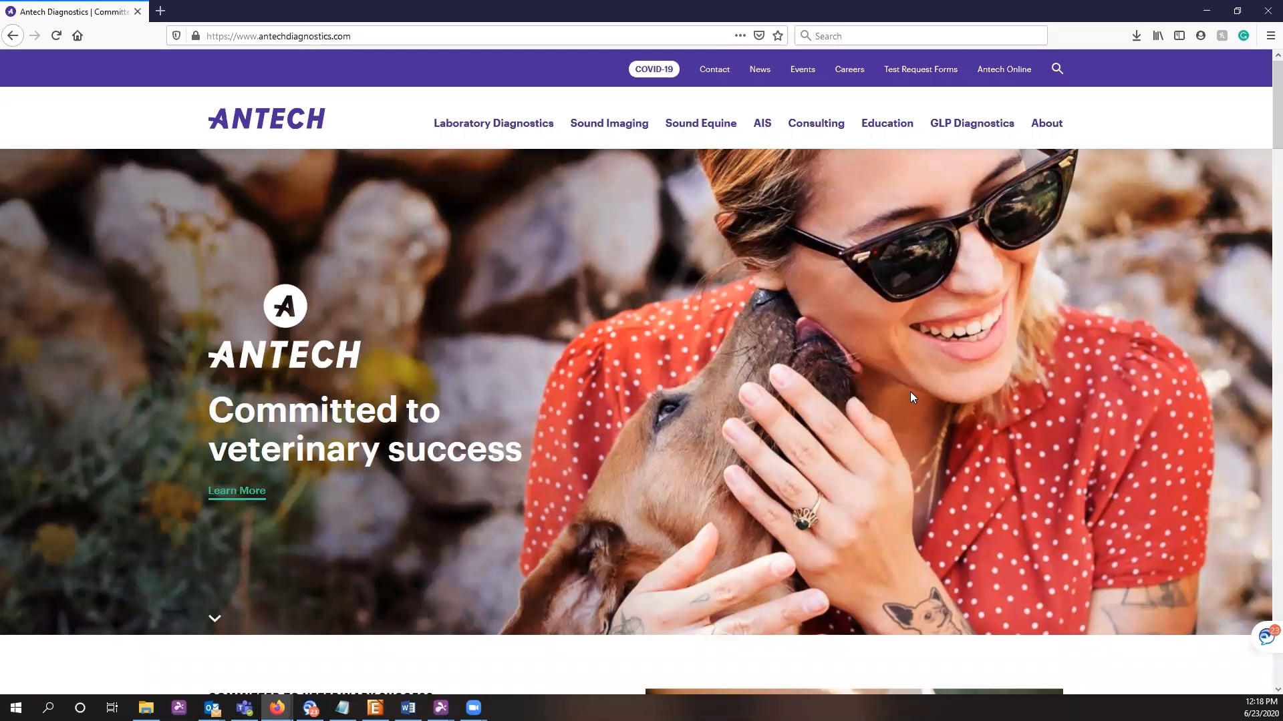
Task: Open the page actions three-dot menu
Action: pos(740,35)
